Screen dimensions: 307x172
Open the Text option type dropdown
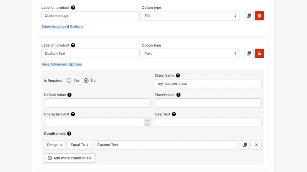[x=191, y=54]
